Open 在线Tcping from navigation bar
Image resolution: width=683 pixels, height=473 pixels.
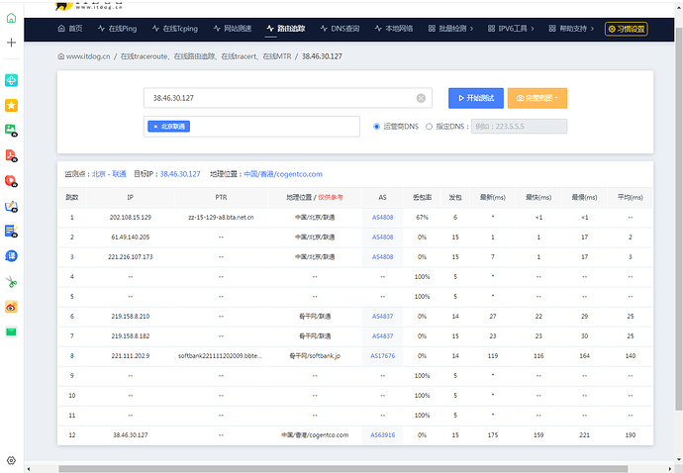(x=174, y=29)
